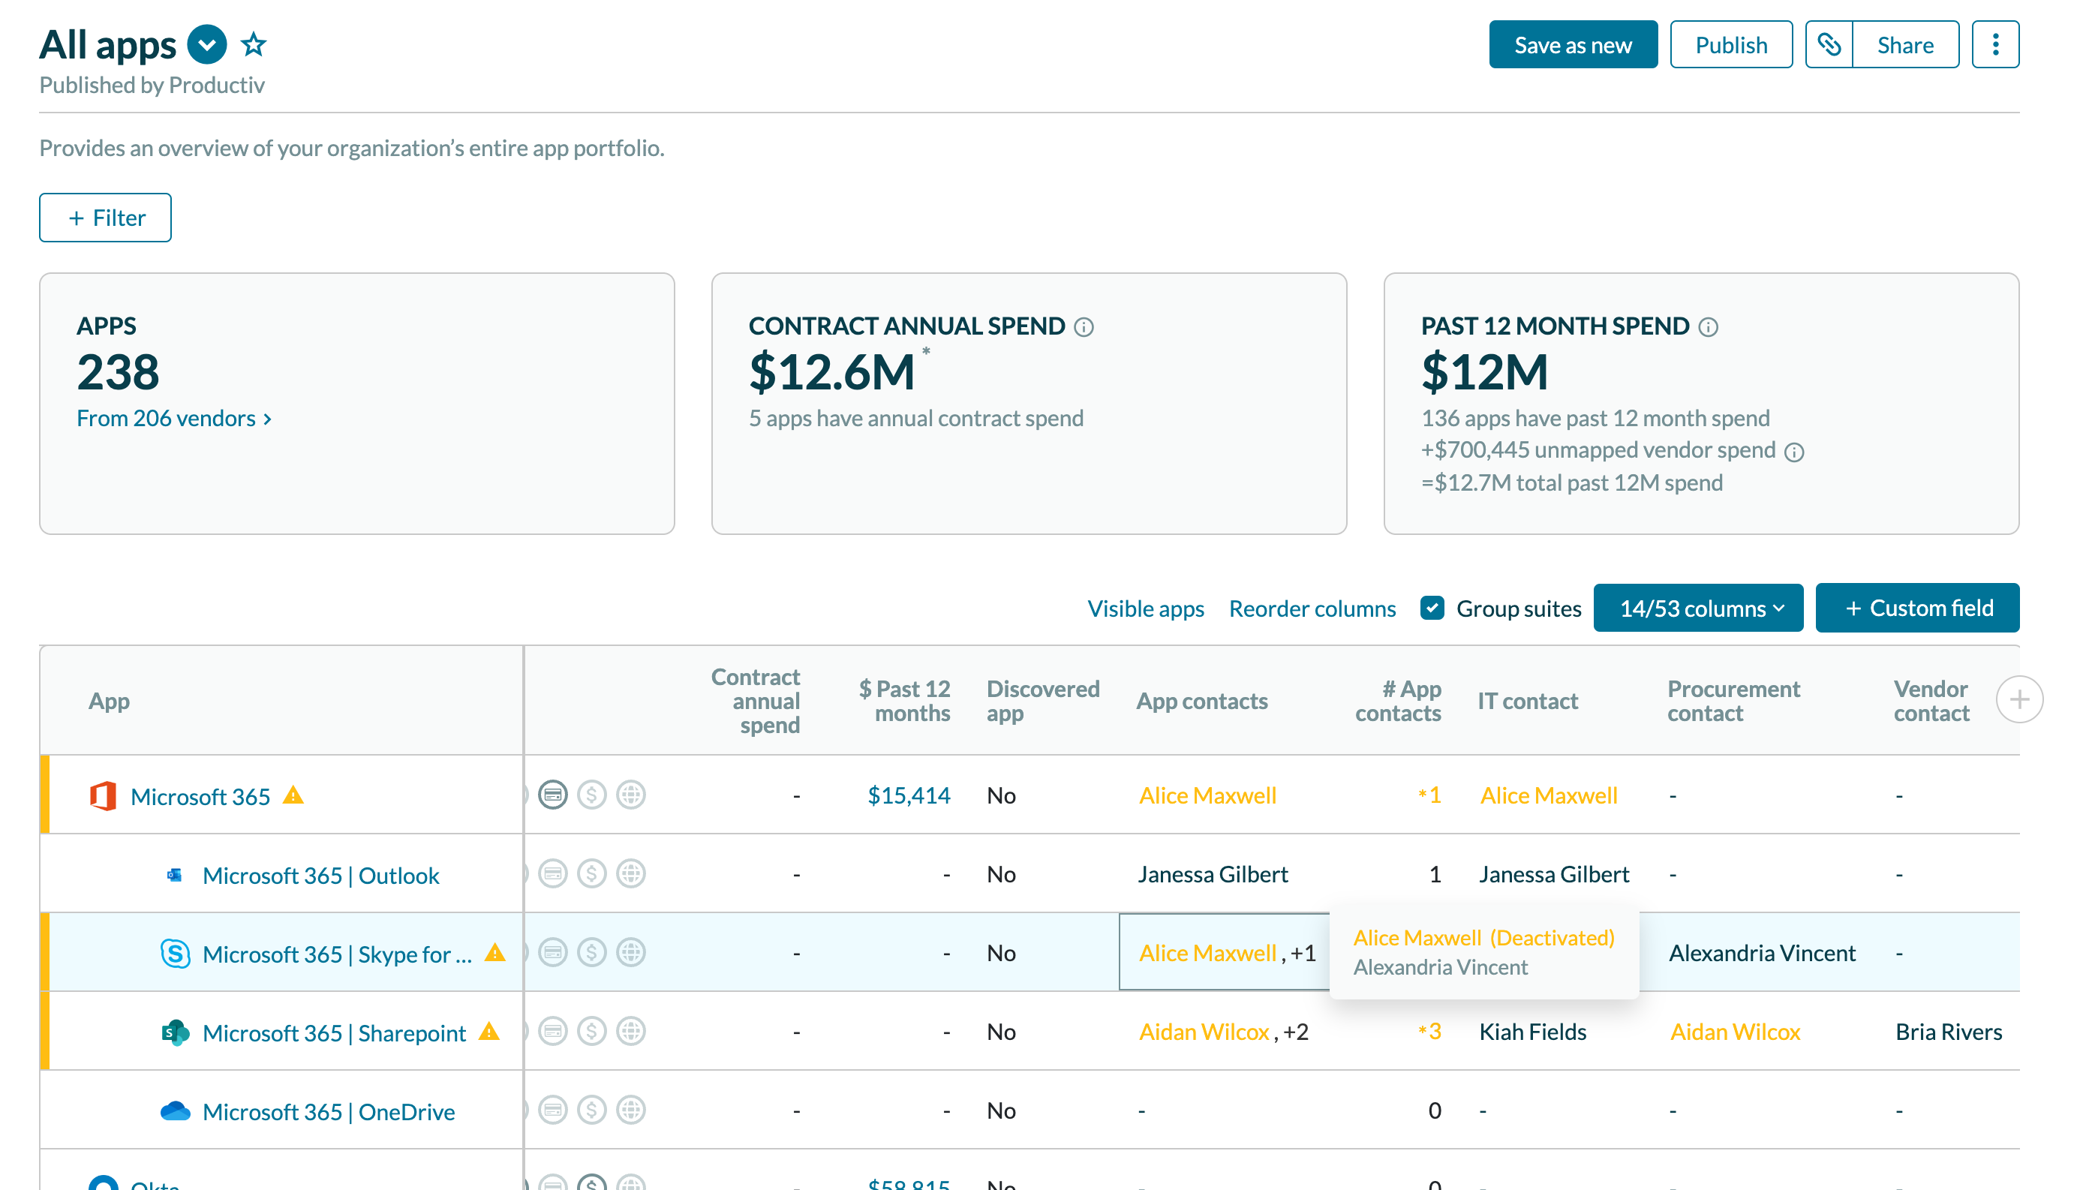Open Visible apps link
Screen dimensions: 2074x1190
[1145, 608]
